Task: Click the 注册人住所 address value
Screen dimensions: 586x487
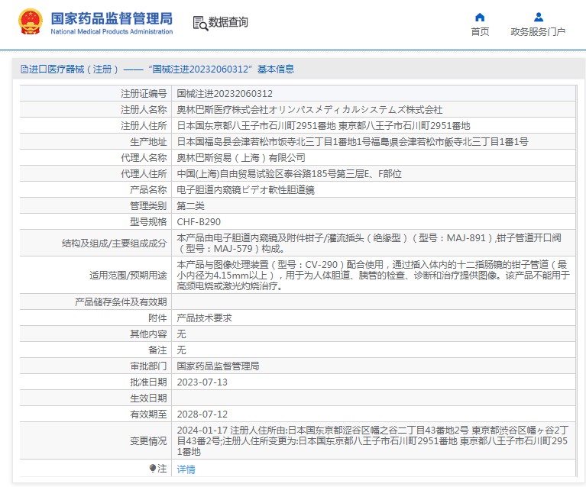Action: (324, 126)
